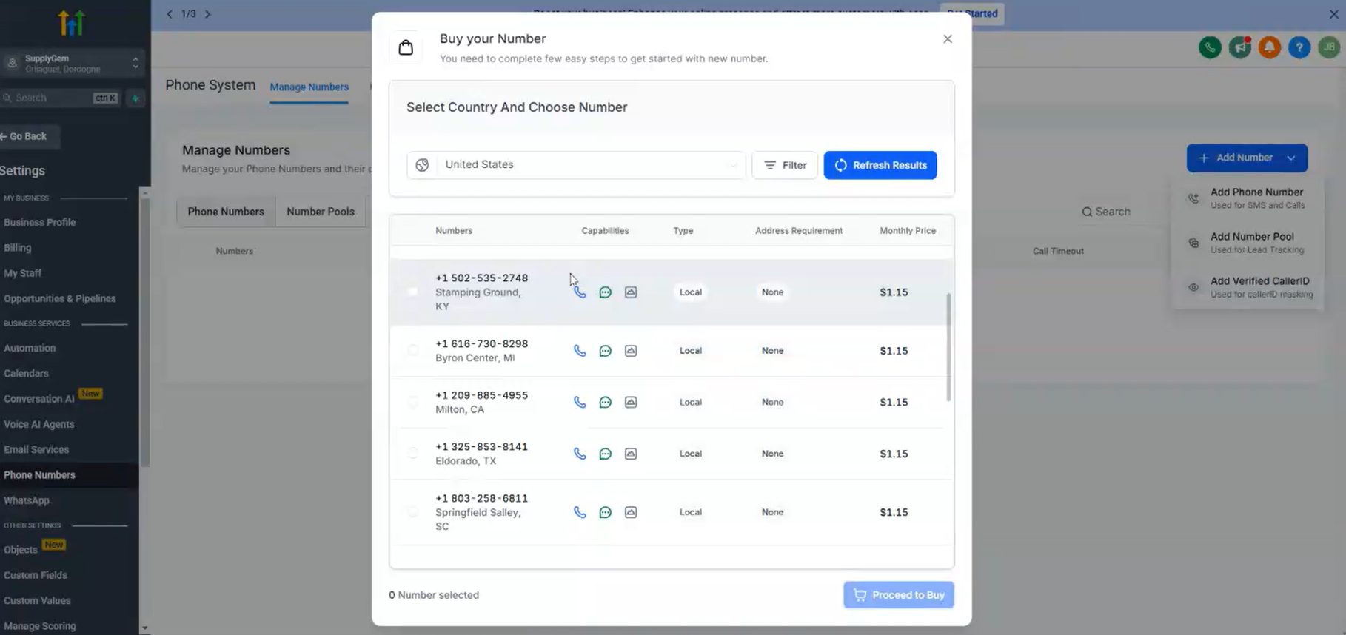Click the Refresh Results button

pyautogui.click(x=880, y=165)
